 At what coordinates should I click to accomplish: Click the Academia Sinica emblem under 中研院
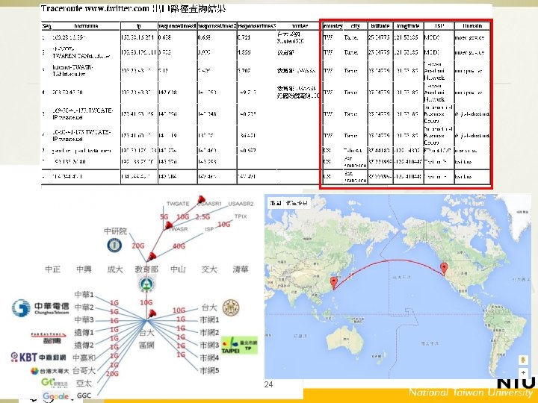click(114, 246)
